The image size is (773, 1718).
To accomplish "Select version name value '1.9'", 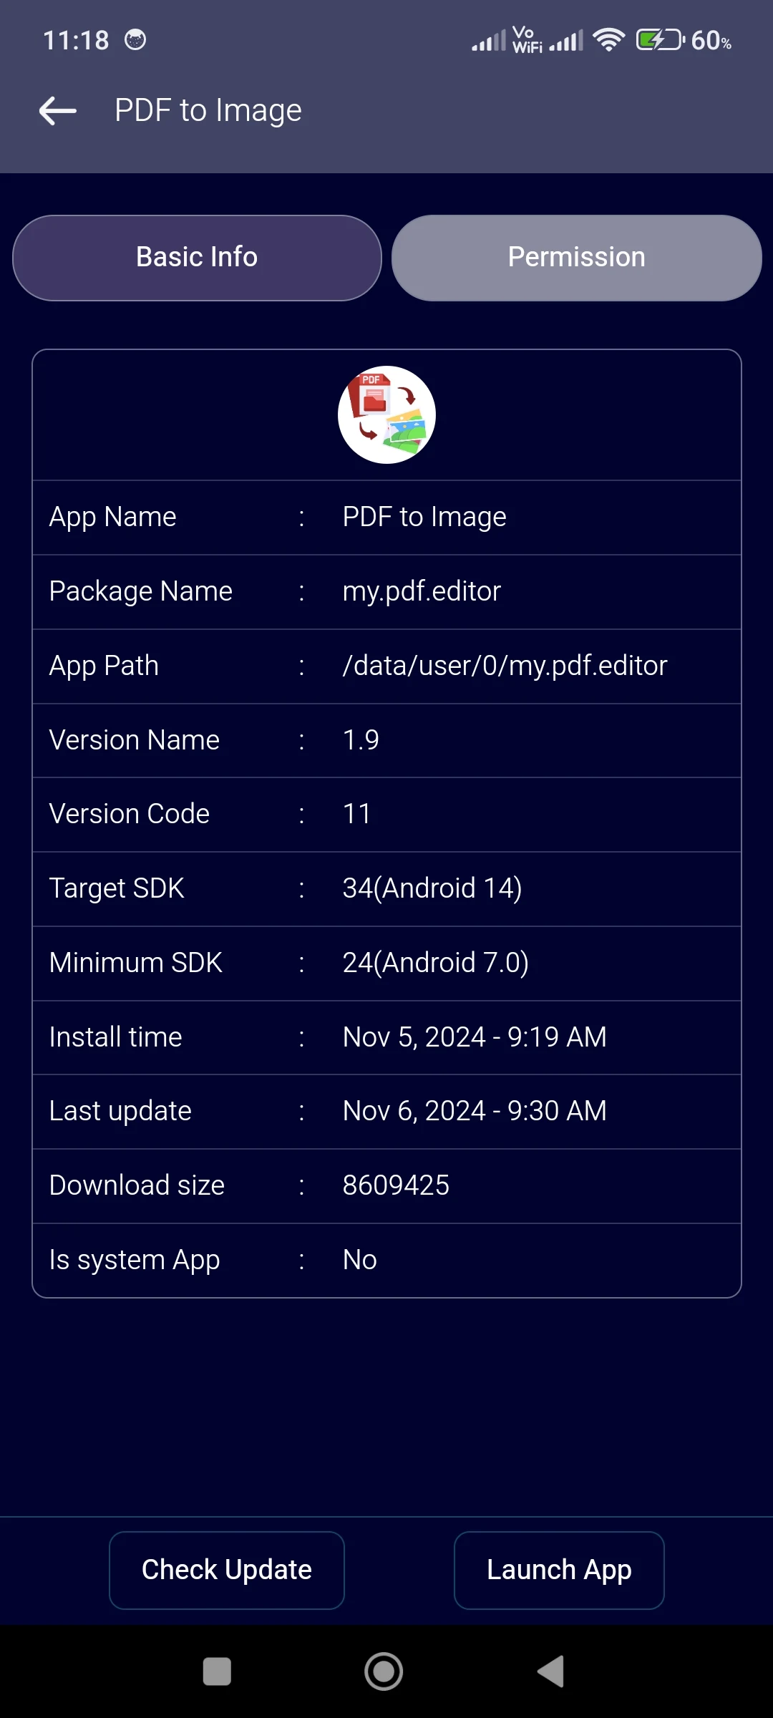I will point(361,740).
